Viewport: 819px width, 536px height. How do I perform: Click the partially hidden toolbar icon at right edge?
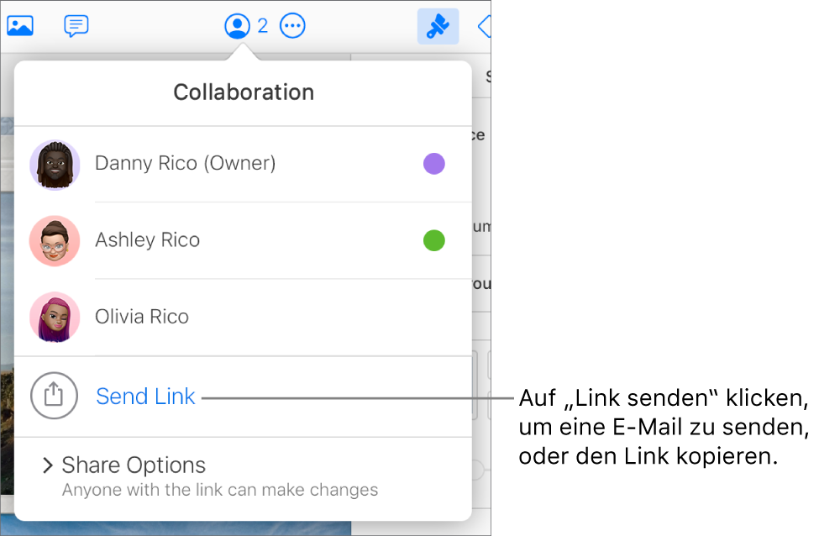(484, 26)
